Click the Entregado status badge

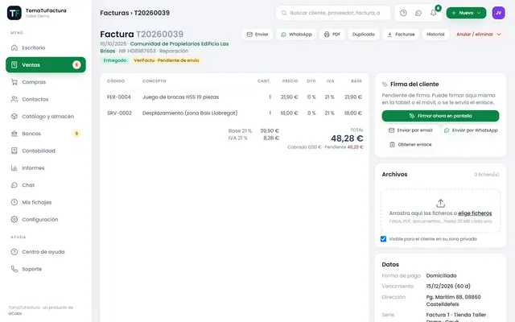point(115,60)
